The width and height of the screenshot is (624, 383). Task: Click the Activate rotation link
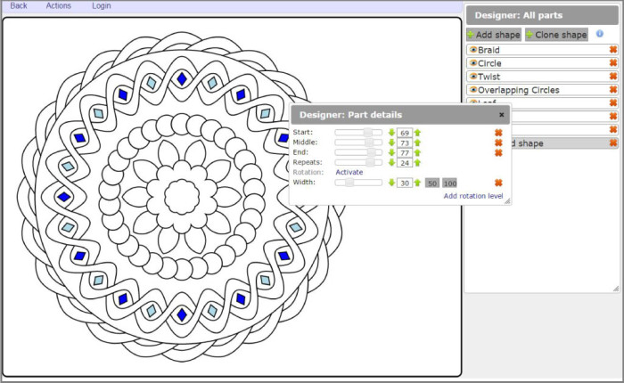(x=349, y=172)
